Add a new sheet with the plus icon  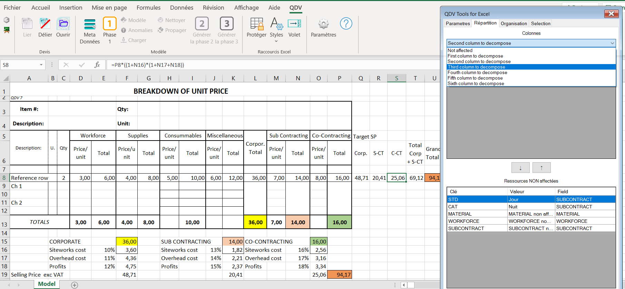tap(75, 285)
